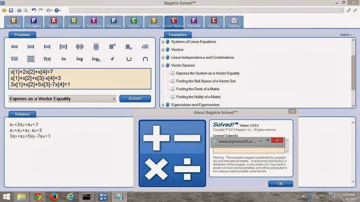Select Finding the Null Space of a Vector Set

pos(206,81)
